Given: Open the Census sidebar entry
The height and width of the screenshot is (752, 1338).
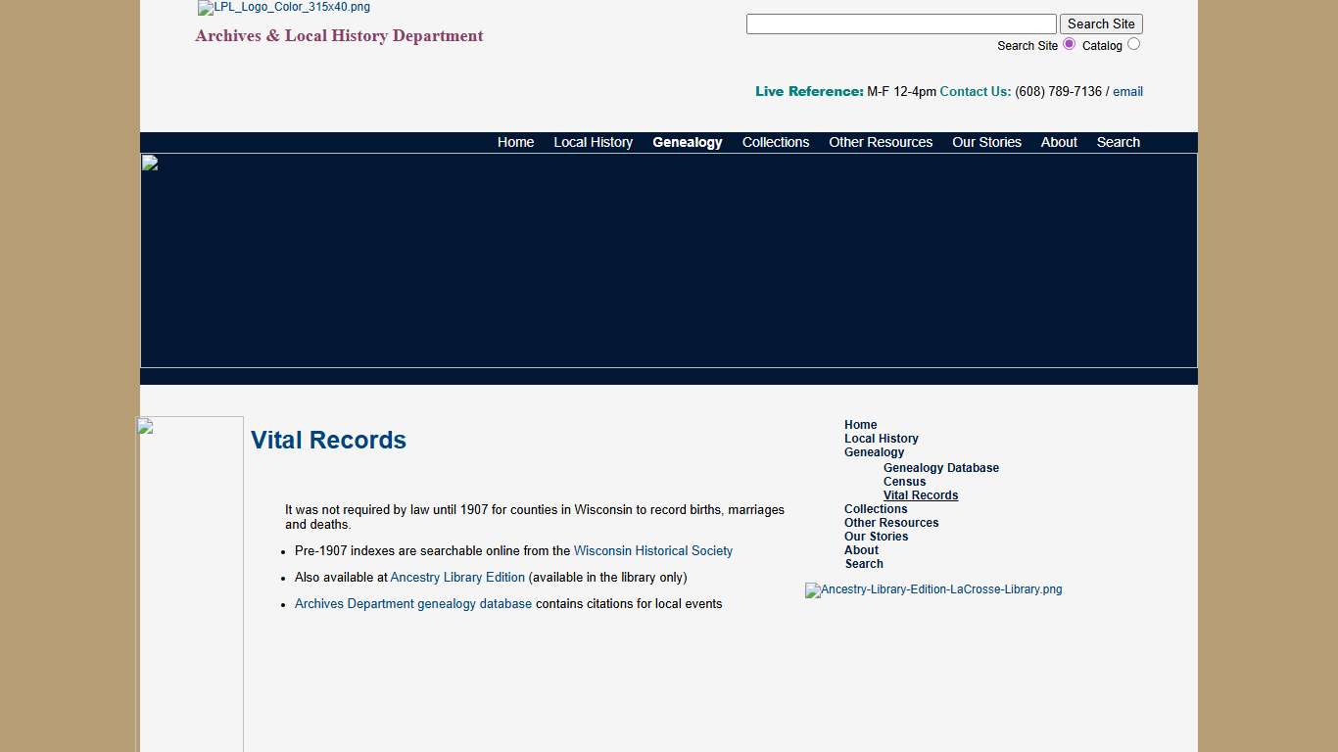Looking at the screenshot, I should 904,482.
